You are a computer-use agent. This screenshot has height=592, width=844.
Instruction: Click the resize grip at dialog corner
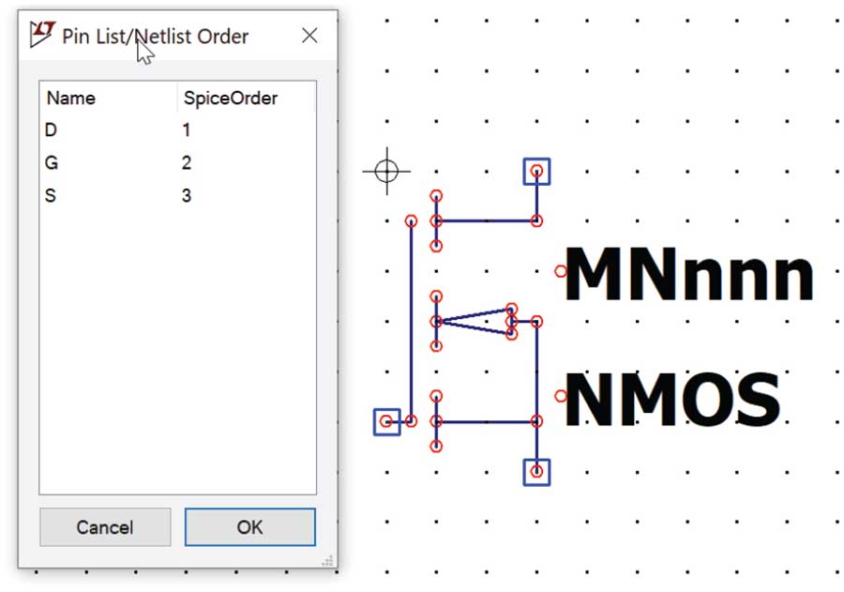[x=328, y=560]
